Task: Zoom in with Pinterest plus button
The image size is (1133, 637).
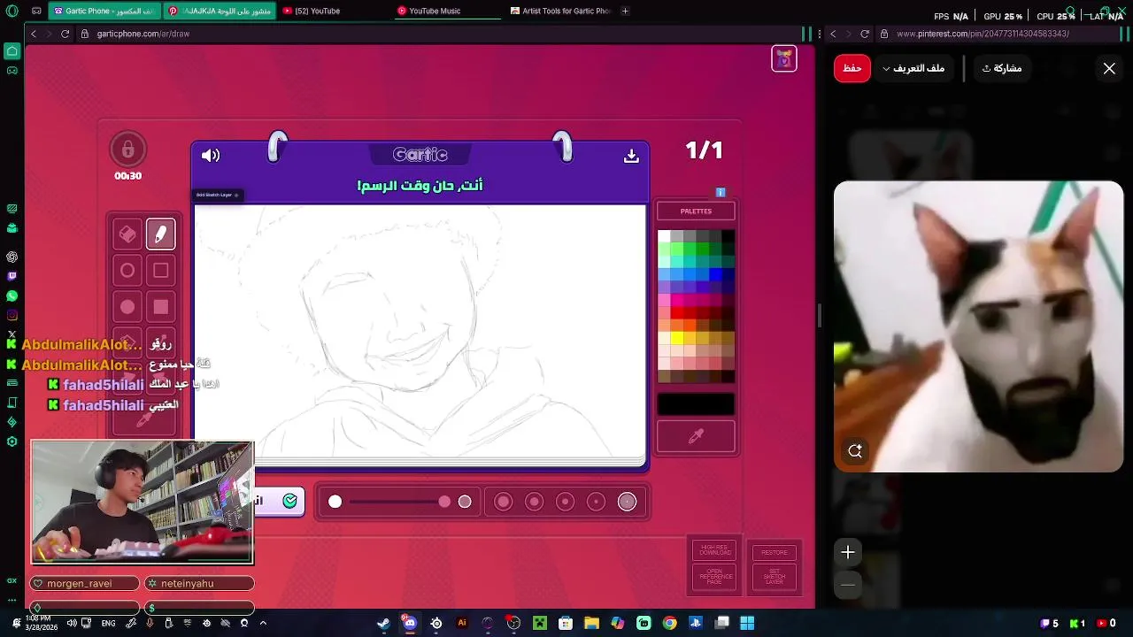Action: click(848, 552)
